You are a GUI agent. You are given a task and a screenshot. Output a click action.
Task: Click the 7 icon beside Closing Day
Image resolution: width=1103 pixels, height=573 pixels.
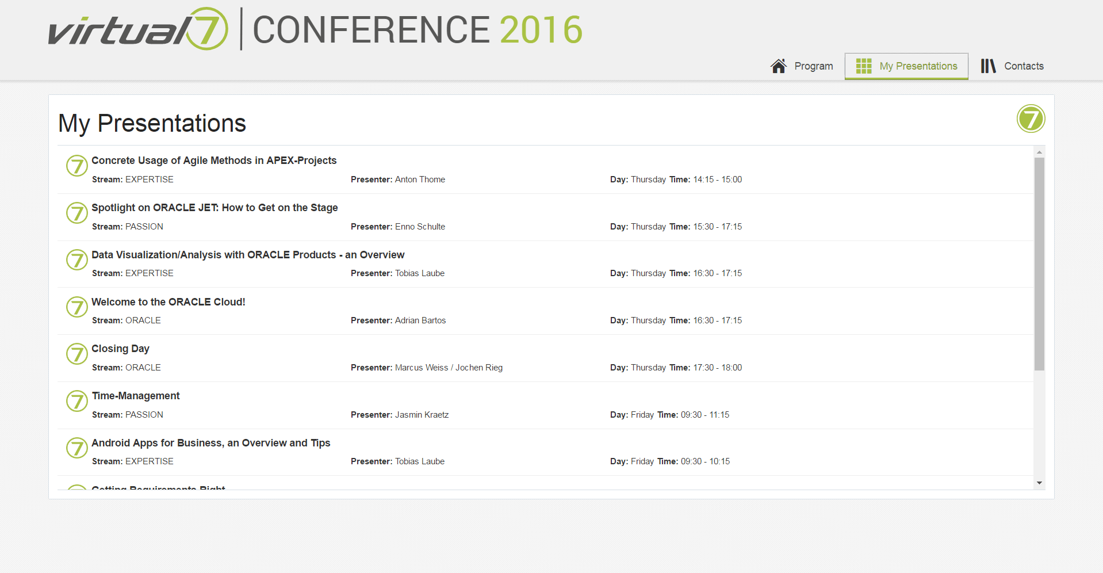[x=76, y=354]
